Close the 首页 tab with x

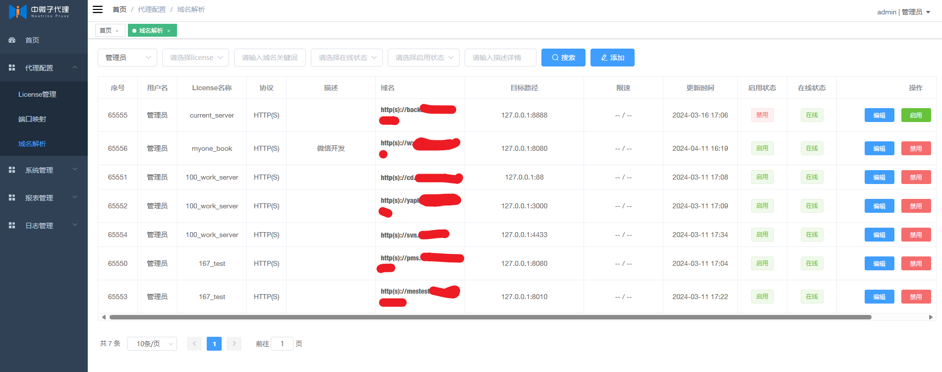(117, 31)
